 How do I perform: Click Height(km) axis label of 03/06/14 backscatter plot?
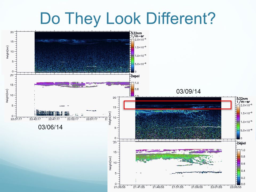tap(7, 52)
